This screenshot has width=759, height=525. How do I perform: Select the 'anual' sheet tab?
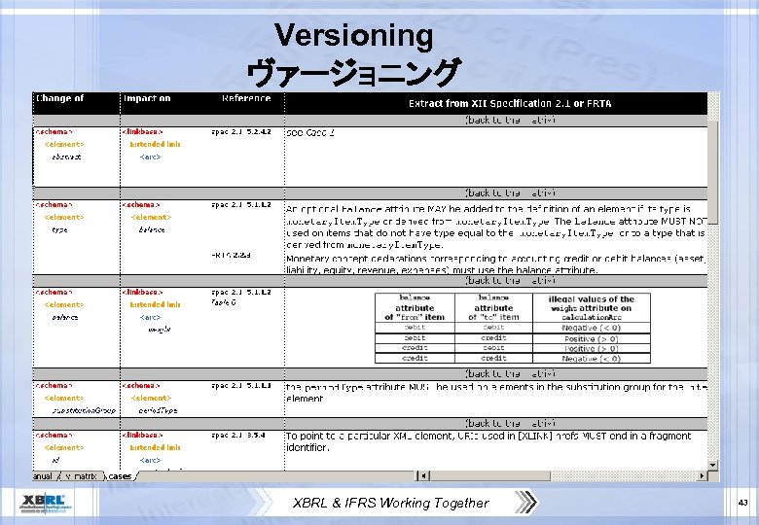(x=43, y=476)
